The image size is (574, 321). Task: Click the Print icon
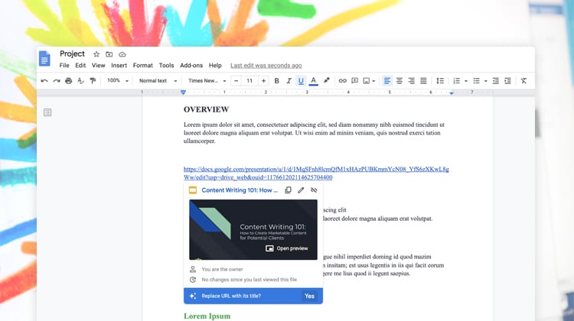tap(68, 81)
